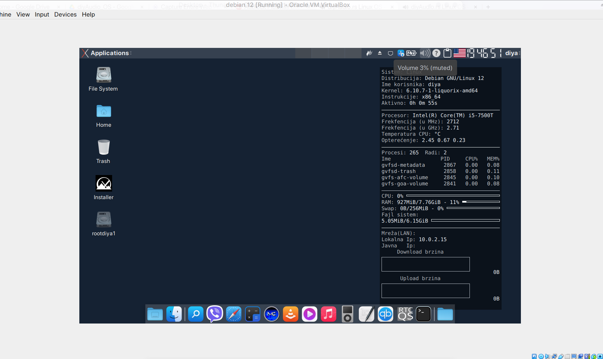
Task: Launch qBittorrent from the dock
Action: click(x=385, y=314)
